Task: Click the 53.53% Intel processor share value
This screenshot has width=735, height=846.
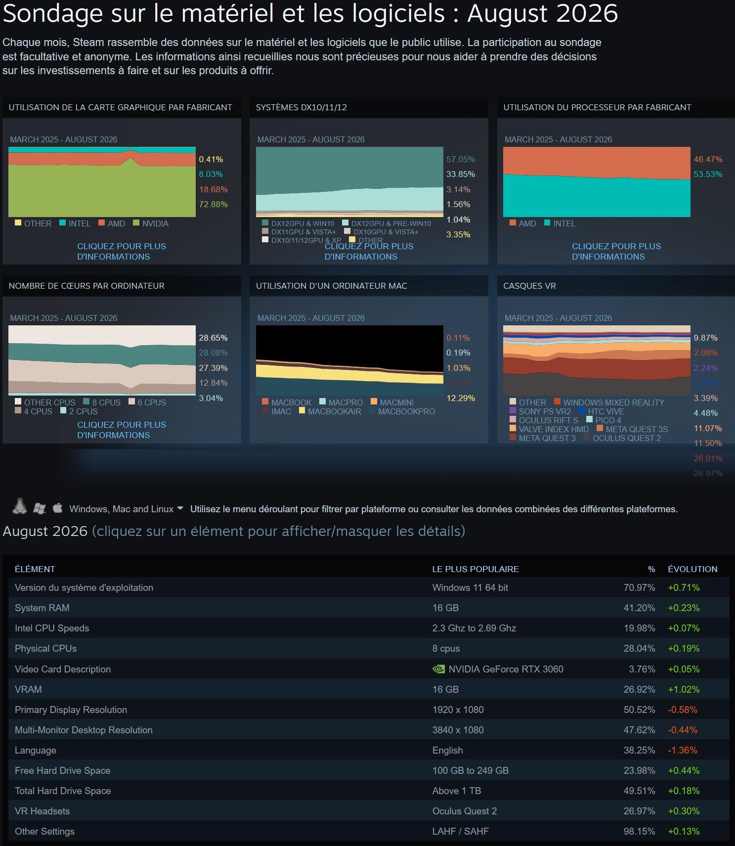Action: [x=708, y=174]
